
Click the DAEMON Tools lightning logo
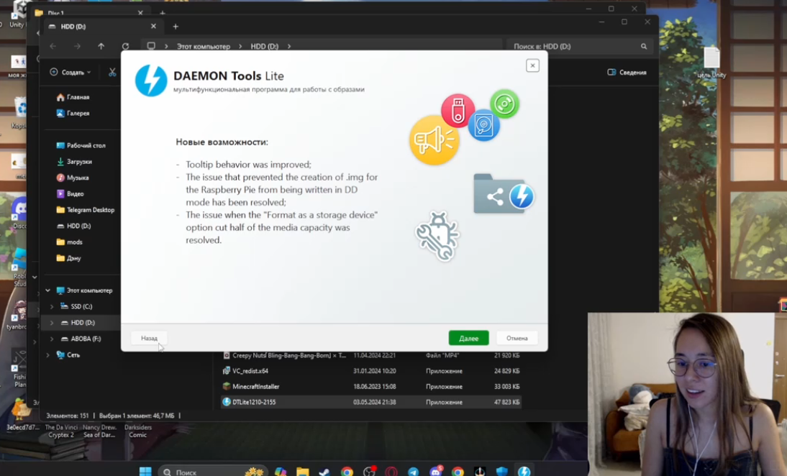(151, 81)
